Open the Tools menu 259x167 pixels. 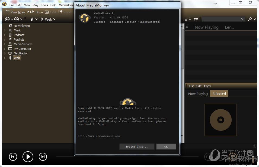(x=44, y=5)
